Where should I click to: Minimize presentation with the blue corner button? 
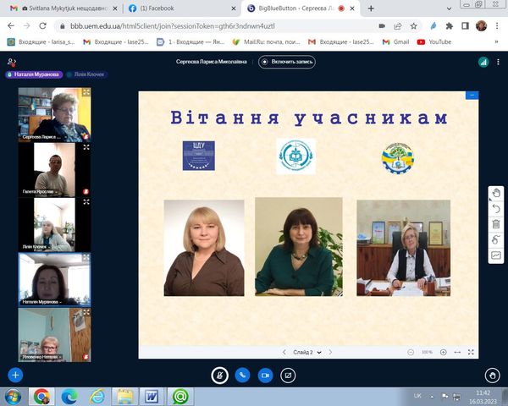pos(472,96)
